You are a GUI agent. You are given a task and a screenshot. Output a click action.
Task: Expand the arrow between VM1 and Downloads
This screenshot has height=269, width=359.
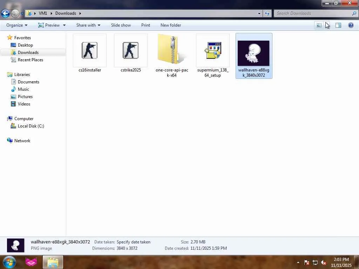pyautogui.click(x=51, y=13)
